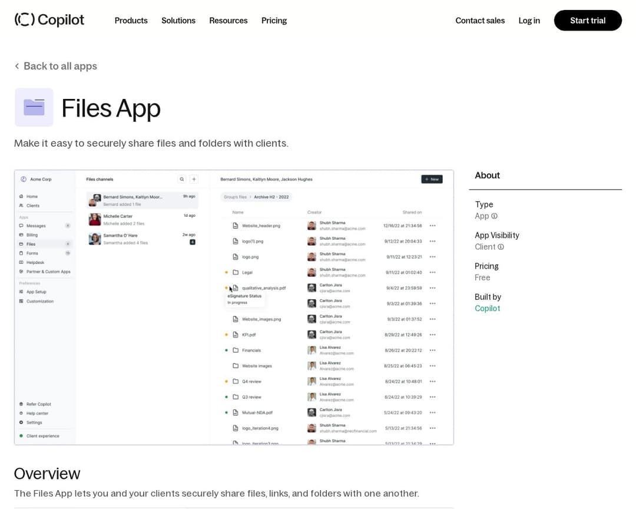Click info icon next to Client visibility
Viewport: 636px width, 509px height.
501,247
